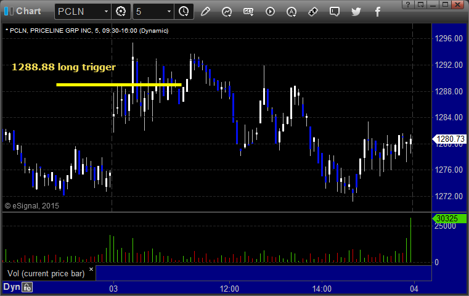Open the studies chart-line icon menu
Screen dimensions: 469x296
tap(227, 12)
